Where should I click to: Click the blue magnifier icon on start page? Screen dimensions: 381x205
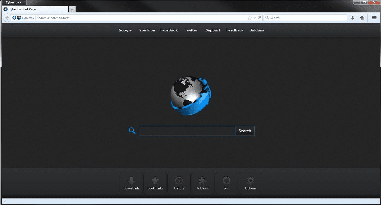coord(132,131)
